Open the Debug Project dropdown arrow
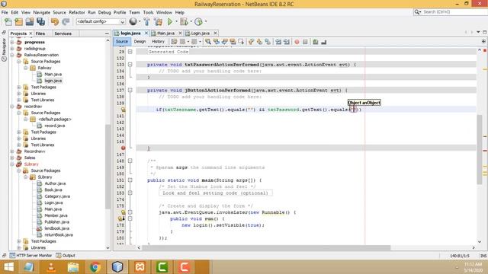Image resolution: width=488 pixels, height=274 pixels. (x=191, y=21)
